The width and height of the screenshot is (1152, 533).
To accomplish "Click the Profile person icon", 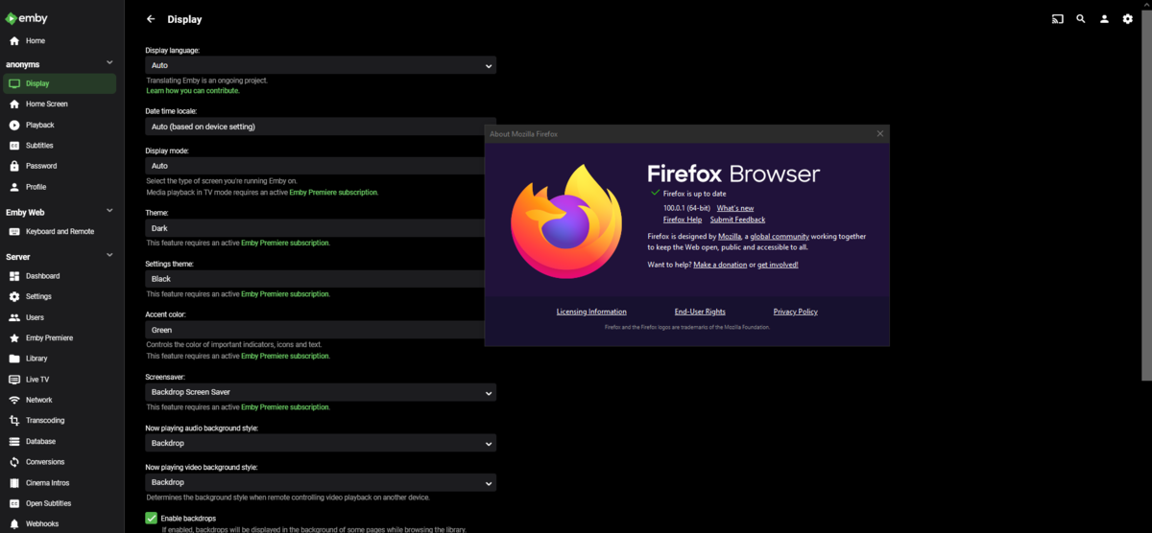I will (x=14, y=187).
